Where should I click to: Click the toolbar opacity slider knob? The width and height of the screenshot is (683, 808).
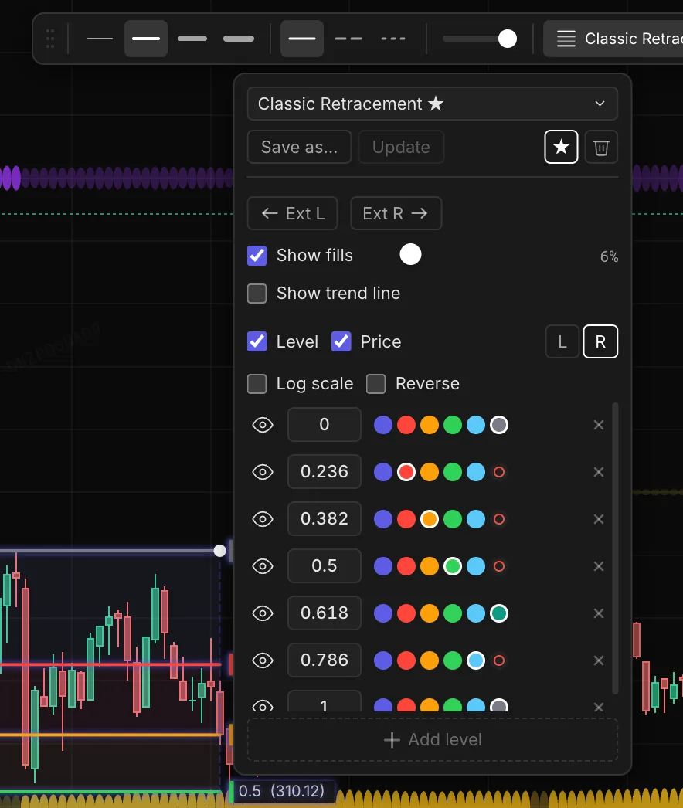(508, 39)
